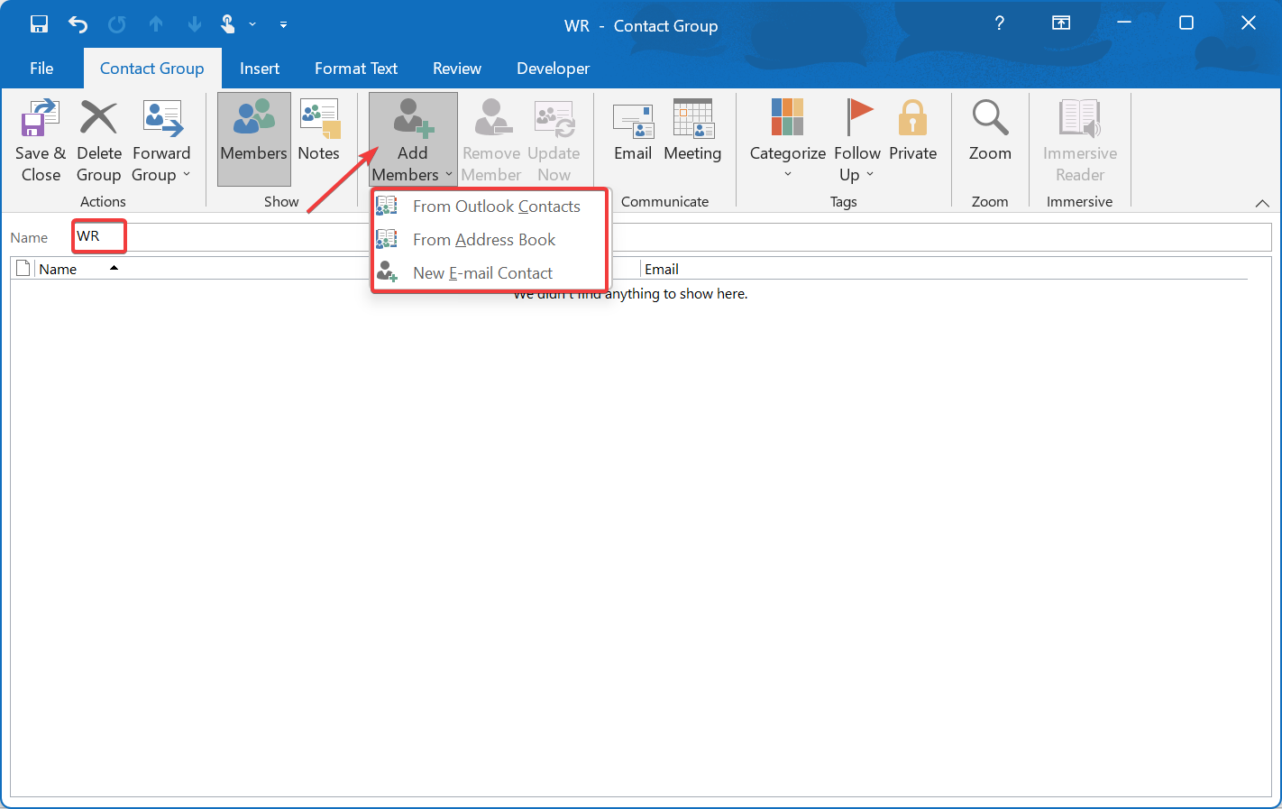Viewport: 1282px width, 809px height.
Task: Click the Save icon on Quick Access Toolbar
Action: pyautogui.click(x=39, y=24)
